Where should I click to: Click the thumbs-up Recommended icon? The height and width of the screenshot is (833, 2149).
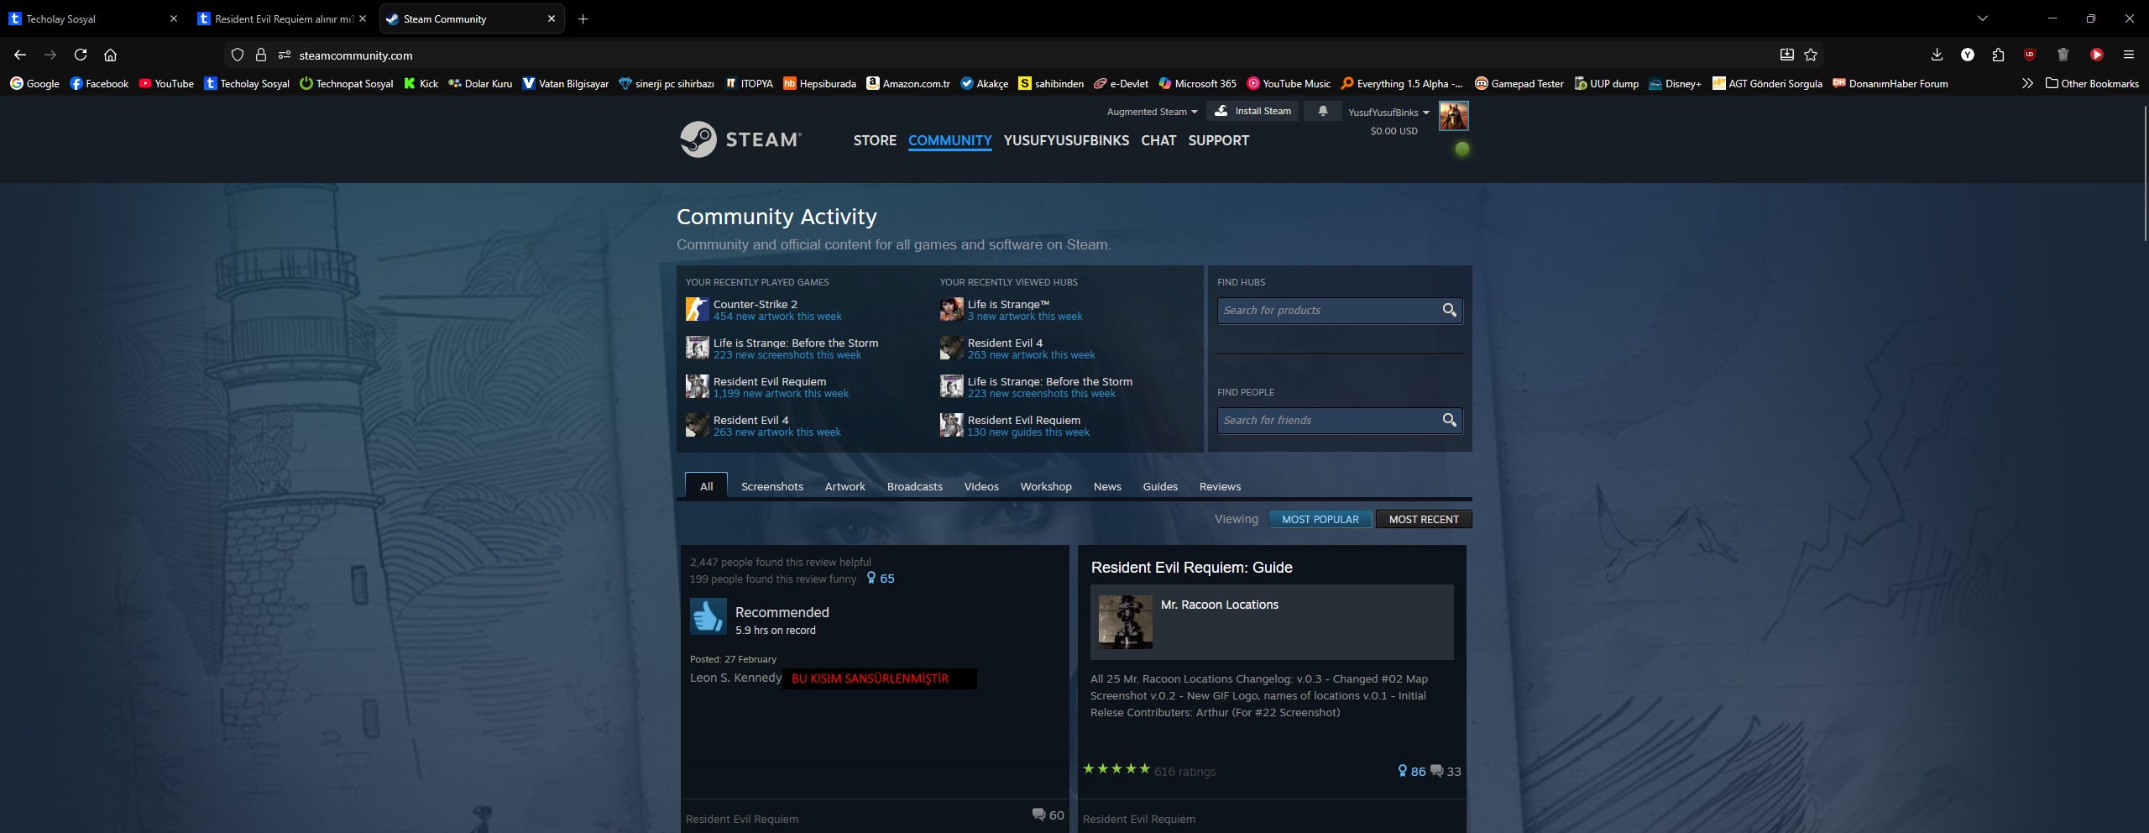click(x=708, y=617)
